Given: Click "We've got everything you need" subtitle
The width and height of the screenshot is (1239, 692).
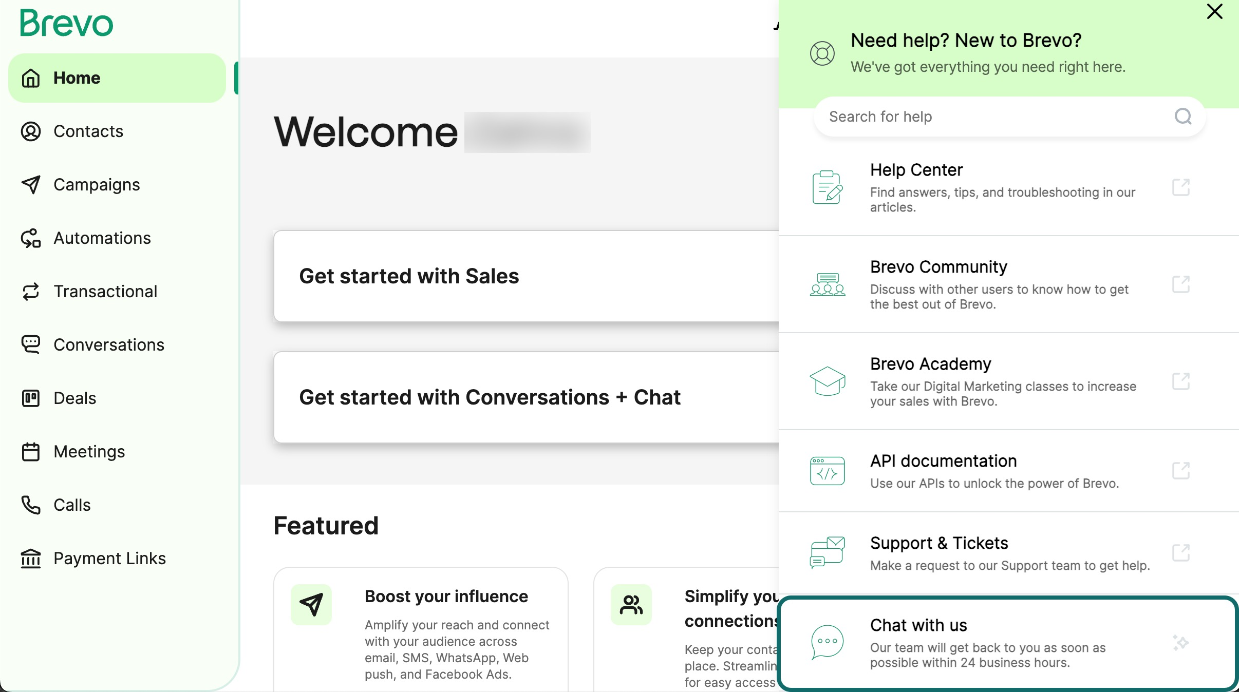Looking at the screenshot, I should pyautogui.click(x=988, y=67).
